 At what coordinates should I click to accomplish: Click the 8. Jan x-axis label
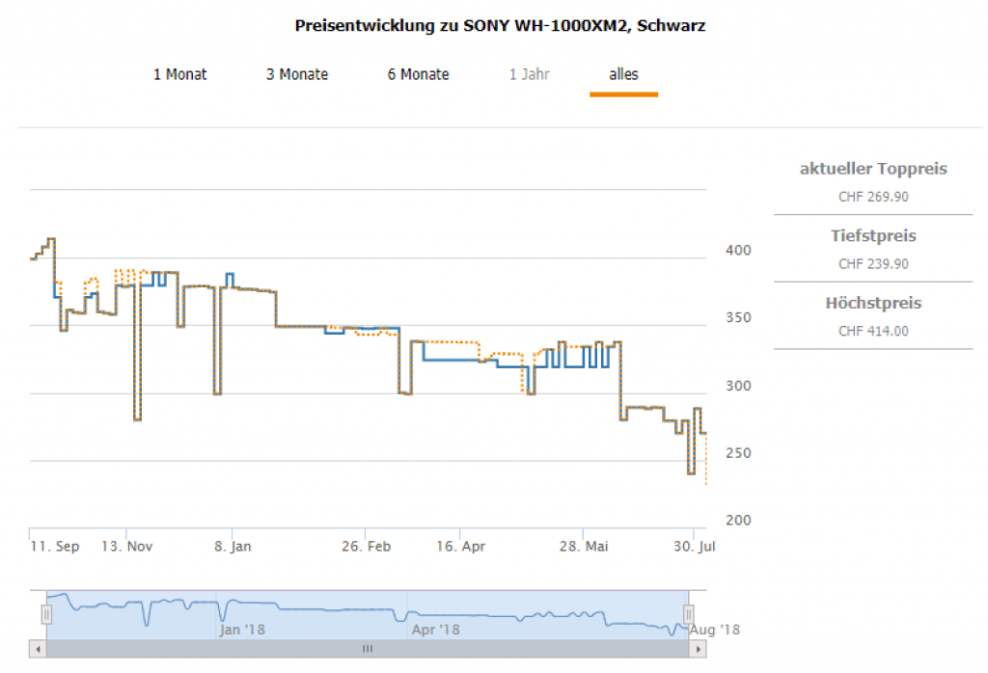(232, 547)
